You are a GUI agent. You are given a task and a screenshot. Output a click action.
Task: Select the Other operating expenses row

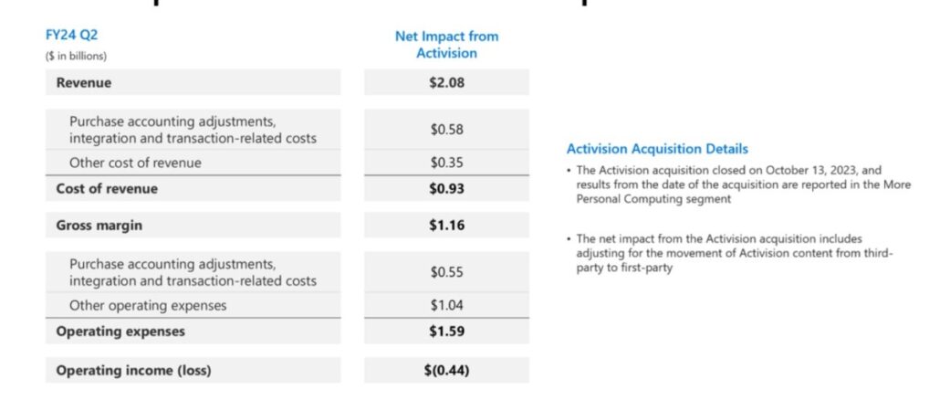148,305
